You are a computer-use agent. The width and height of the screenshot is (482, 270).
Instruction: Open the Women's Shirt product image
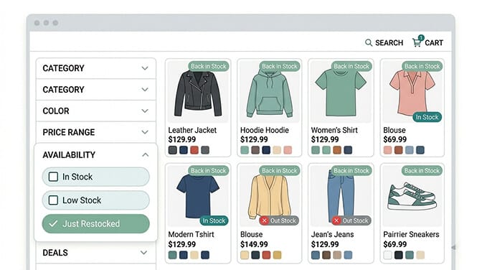click(x=341, y=93)
